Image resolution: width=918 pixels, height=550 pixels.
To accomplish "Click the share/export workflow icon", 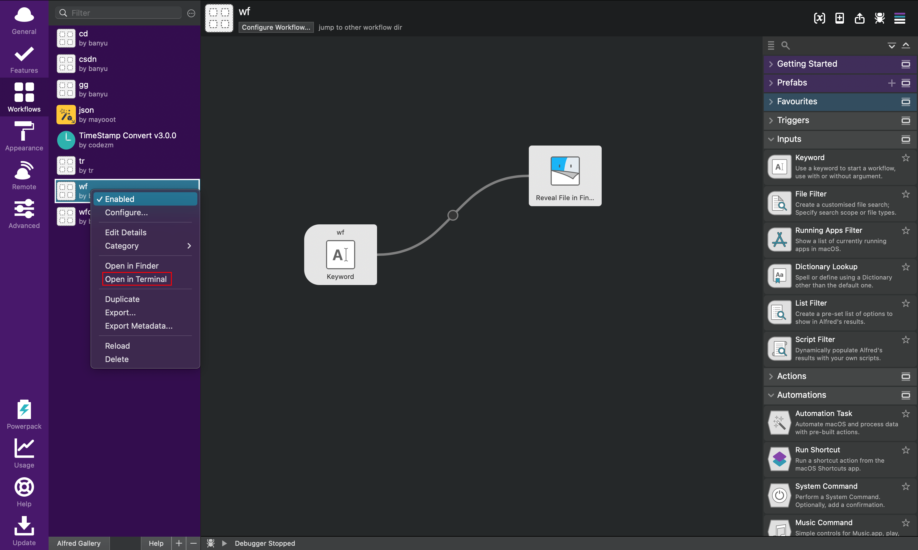I will pyautogui.click(x=859, y=18).
